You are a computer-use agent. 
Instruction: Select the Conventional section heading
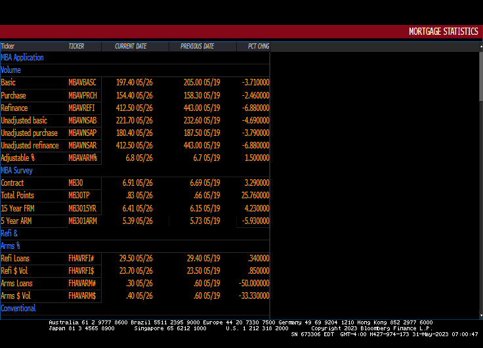pyautogui.click(x=18, y=309)
